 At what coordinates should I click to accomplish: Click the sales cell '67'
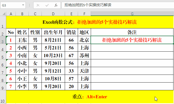pyautogui.click(x=71, y=55)
